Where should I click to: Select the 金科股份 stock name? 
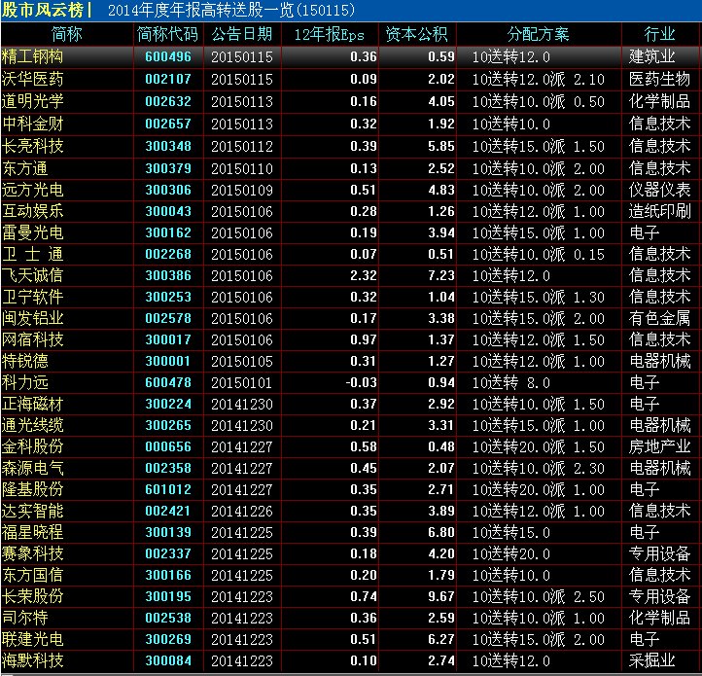point(33,447)
